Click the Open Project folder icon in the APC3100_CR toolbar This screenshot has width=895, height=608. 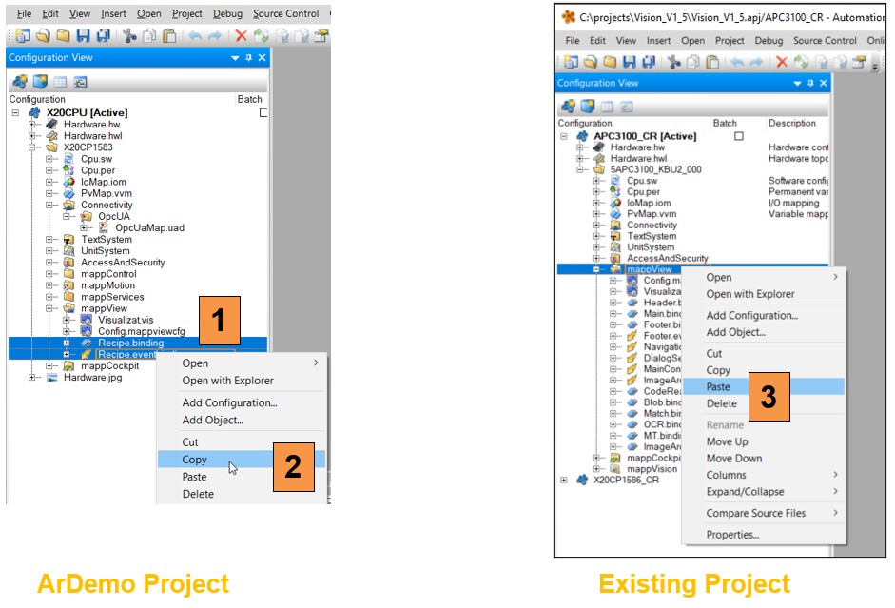(591, 62)
